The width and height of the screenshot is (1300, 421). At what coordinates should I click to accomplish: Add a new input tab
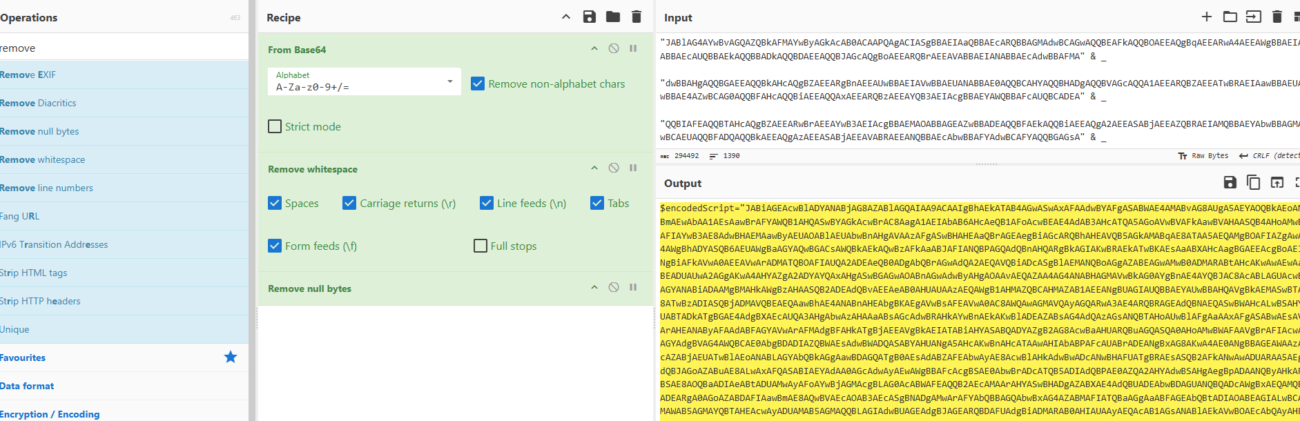tap(1207, 17)
